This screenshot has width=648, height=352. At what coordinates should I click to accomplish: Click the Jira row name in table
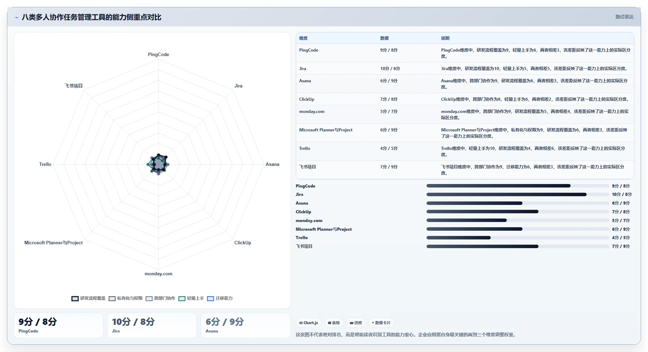pyautogui.click(x=303, y=69)
